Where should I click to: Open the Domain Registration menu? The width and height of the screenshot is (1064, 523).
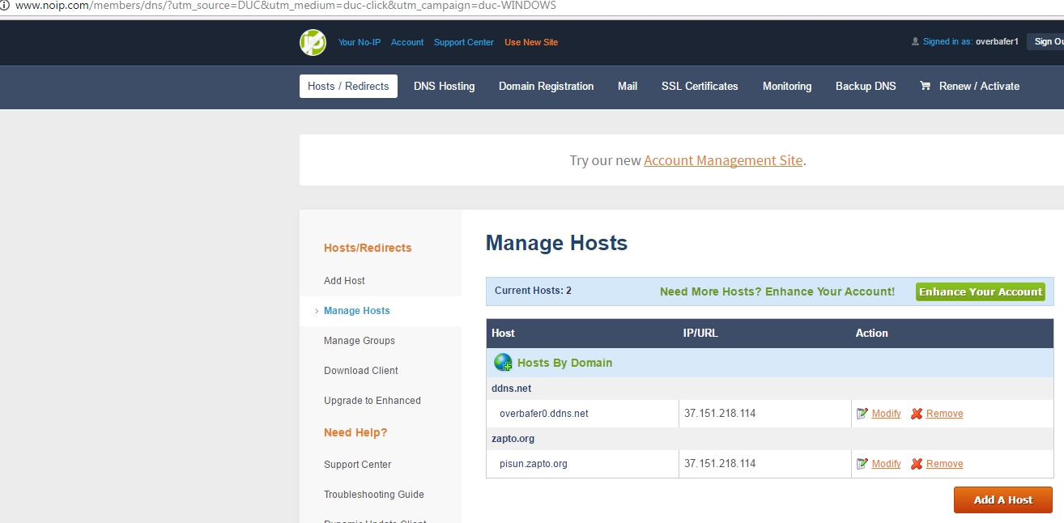pyautogui.click(x=546, y=87)
